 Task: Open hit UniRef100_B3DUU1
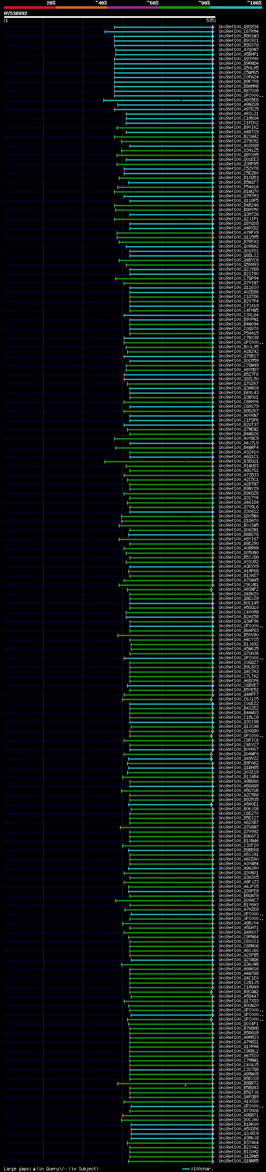pyautogui.click(x=239, y=461)
